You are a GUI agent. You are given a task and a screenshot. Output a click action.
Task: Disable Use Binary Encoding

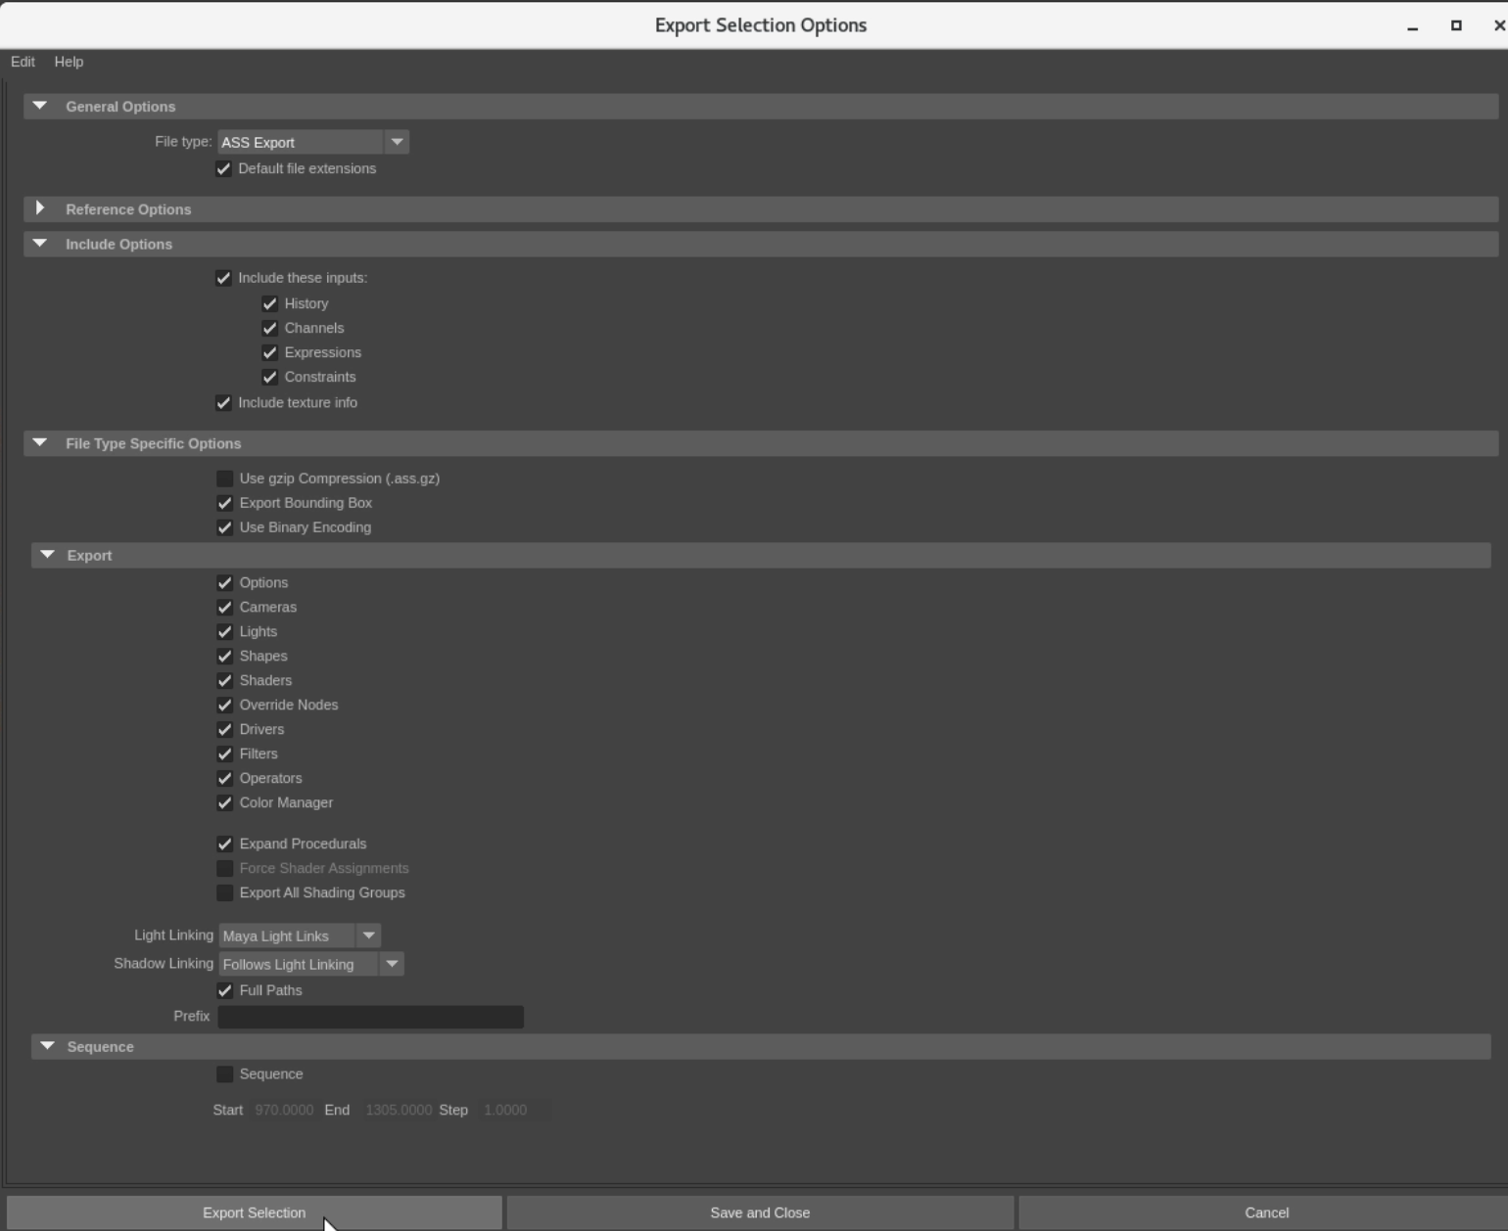click(x=225, y=527)
